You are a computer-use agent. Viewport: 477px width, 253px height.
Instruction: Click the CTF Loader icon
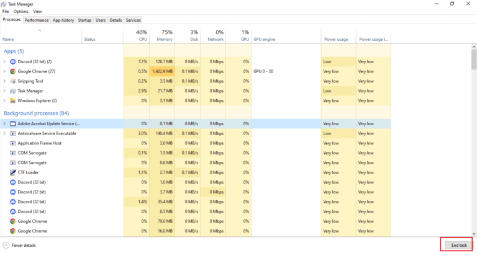13,172
